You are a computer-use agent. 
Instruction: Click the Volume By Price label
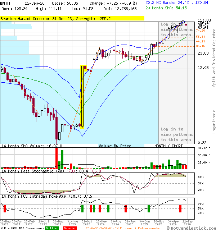point(115,146)
